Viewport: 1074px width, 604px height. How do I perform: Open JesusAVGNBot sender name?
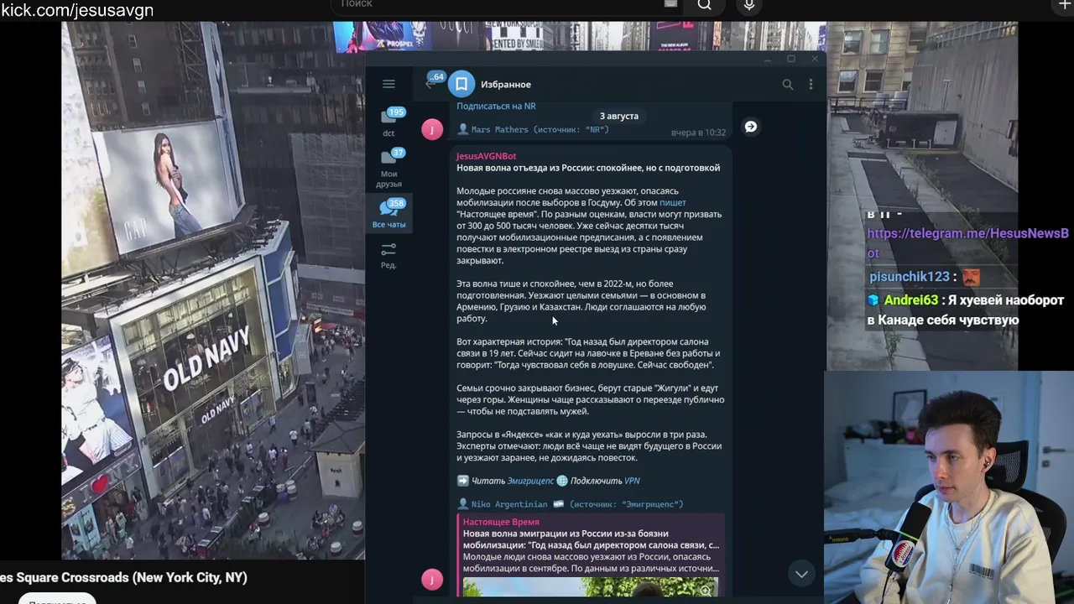pyautogui.click(x=486, y=156)
